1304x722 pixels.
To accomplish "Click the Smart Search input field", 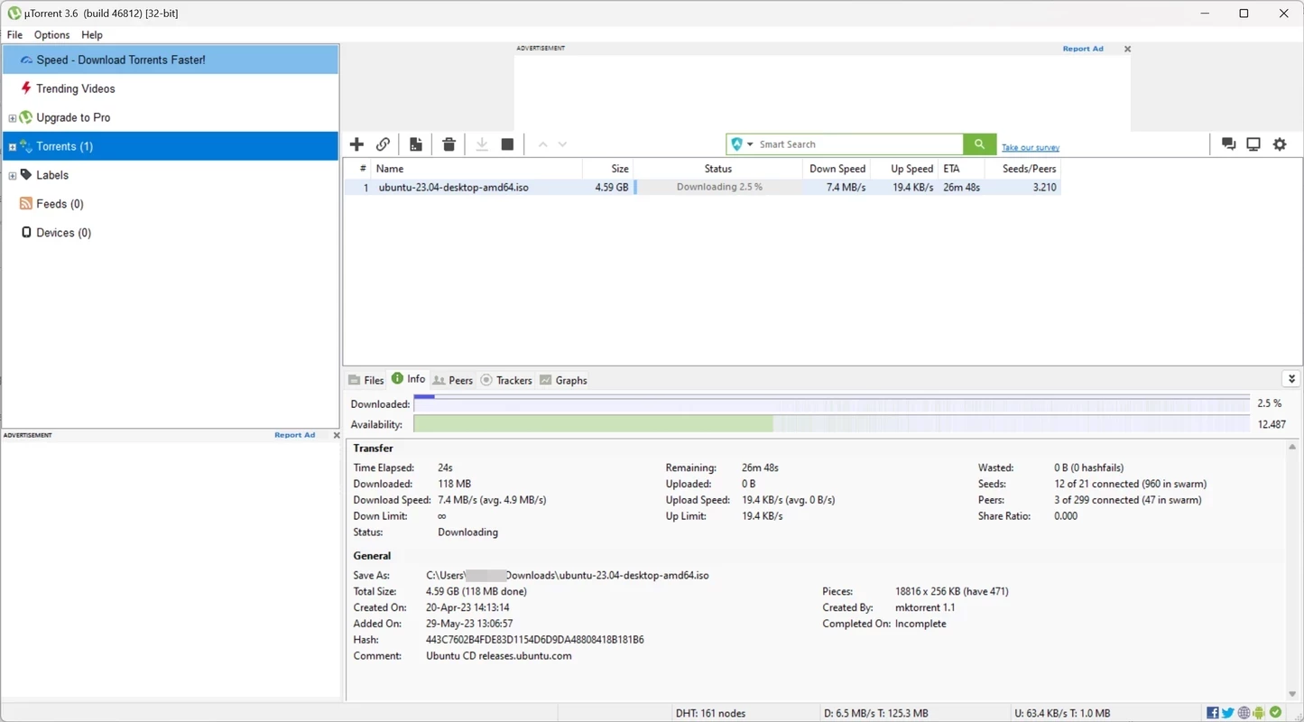I will tap(857, 144).
